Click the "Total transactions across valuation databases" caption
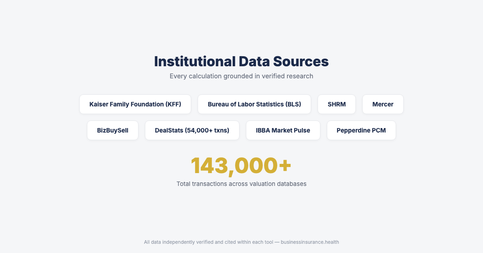483x253 pixels. (x=242, y=184)
